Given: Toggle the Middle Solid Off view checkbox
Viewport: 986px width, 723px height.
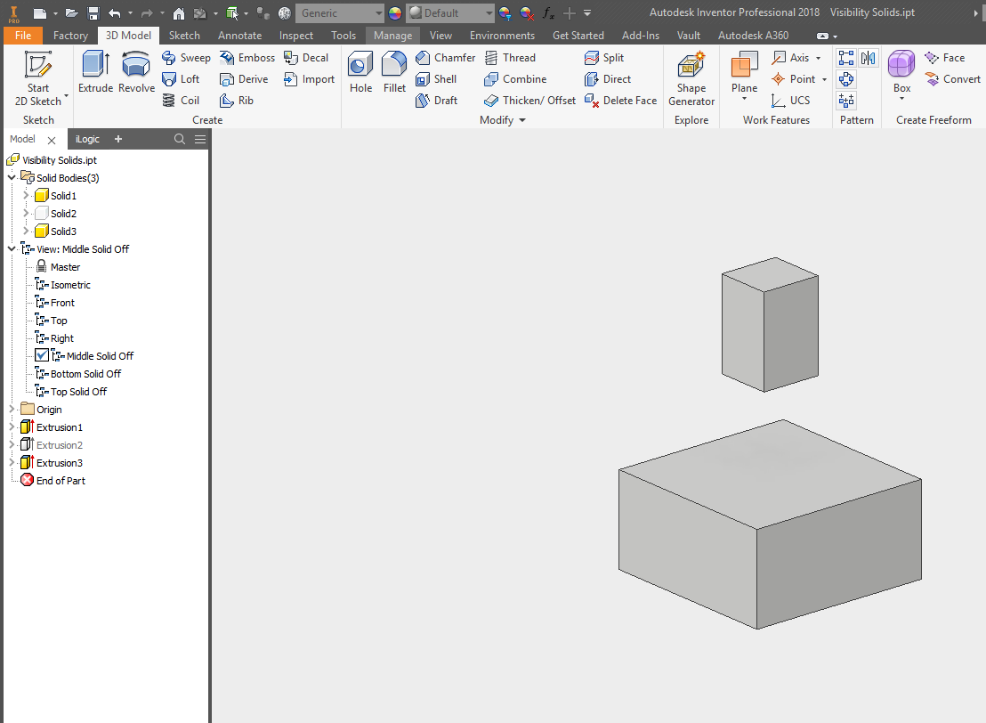Looking at the screenshot, I should [x=43, y=355].
